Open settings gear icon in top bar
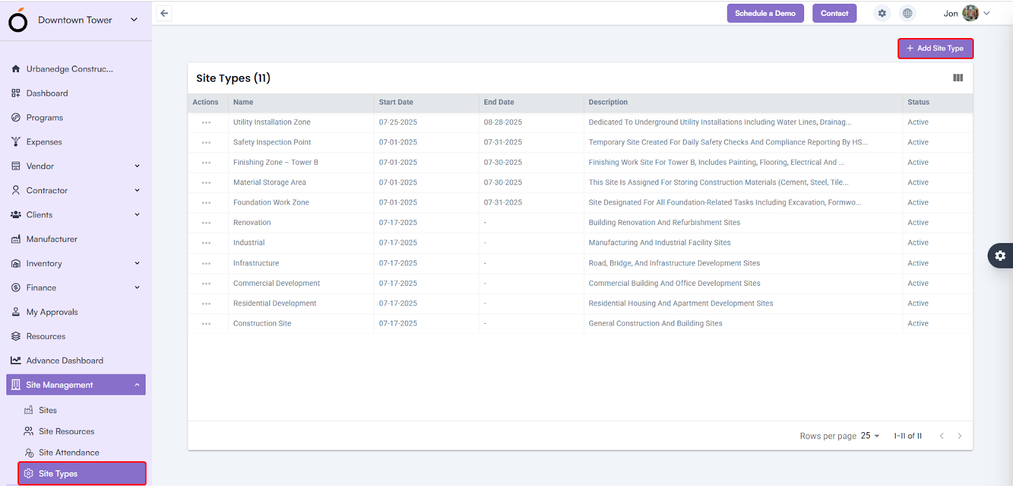The width and height of the screenshot is (1013, 486). (x=882, y=13)
